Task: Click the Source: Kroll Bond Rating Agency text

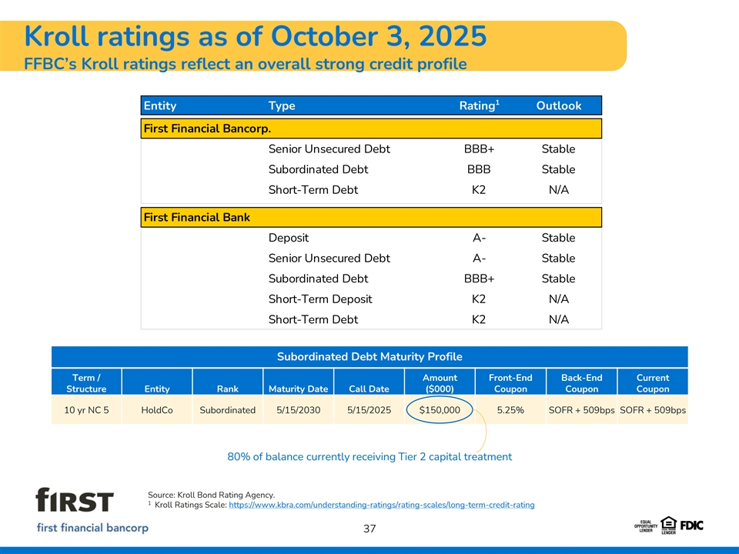Action: (x=210, y=494)
